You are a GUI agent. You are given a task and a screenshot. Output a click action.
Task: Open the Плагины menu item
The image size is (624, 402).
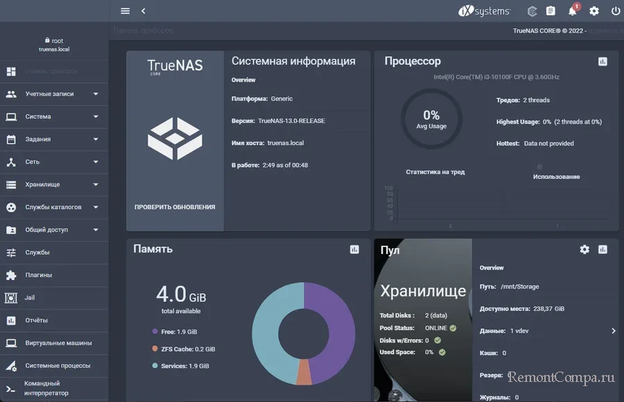click(39, 275)
